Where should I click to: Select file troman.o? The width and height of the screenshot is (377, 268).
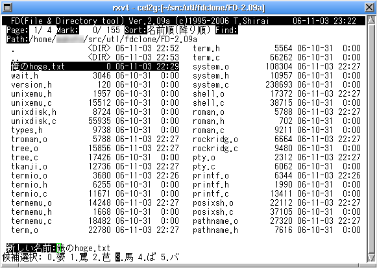[29, 140]
